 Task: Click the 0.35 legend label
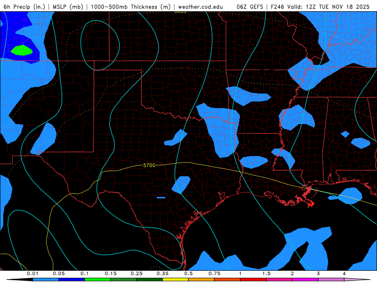[163, 274]
